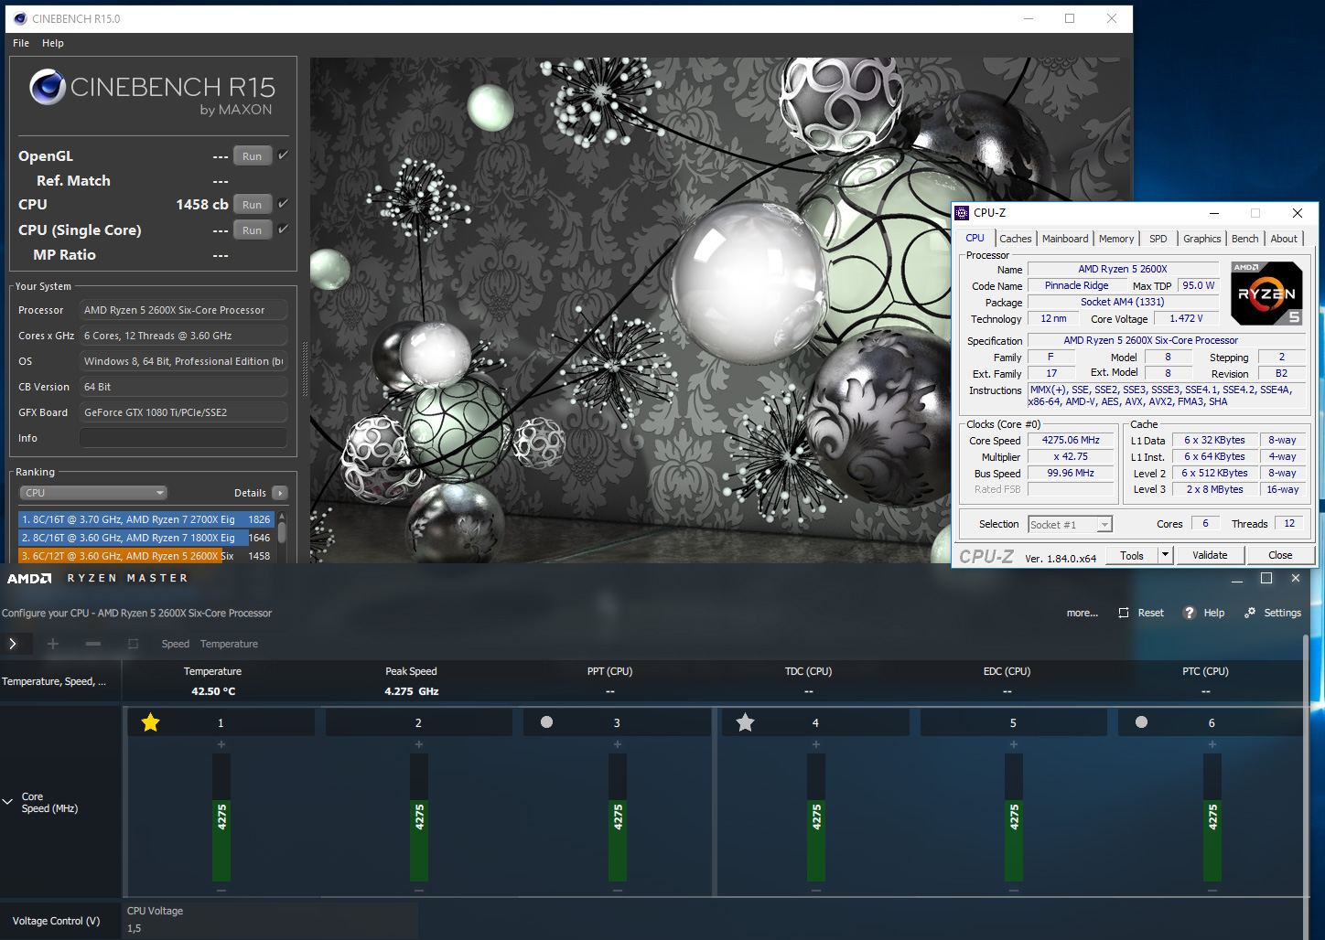Adjust the core 5 speed bar
This screenshot has width=1325, height=940.
coord(1014,817)
